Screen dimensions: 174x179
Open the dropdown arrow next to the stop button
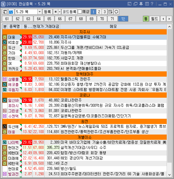[x=59, y=12]
